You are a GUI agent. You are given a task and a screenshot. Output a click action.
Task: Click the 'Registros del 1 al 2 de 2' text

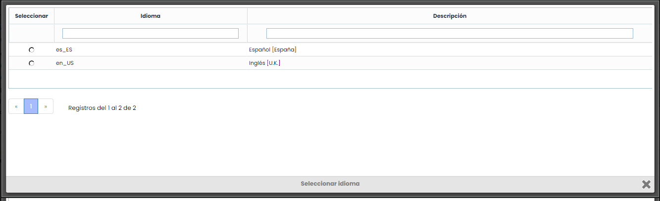(x=102, y=108)
